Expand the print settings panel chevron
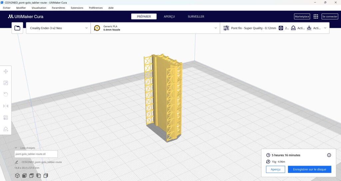Viewport: 341px width, 181px height. click(x=325, y=28)
